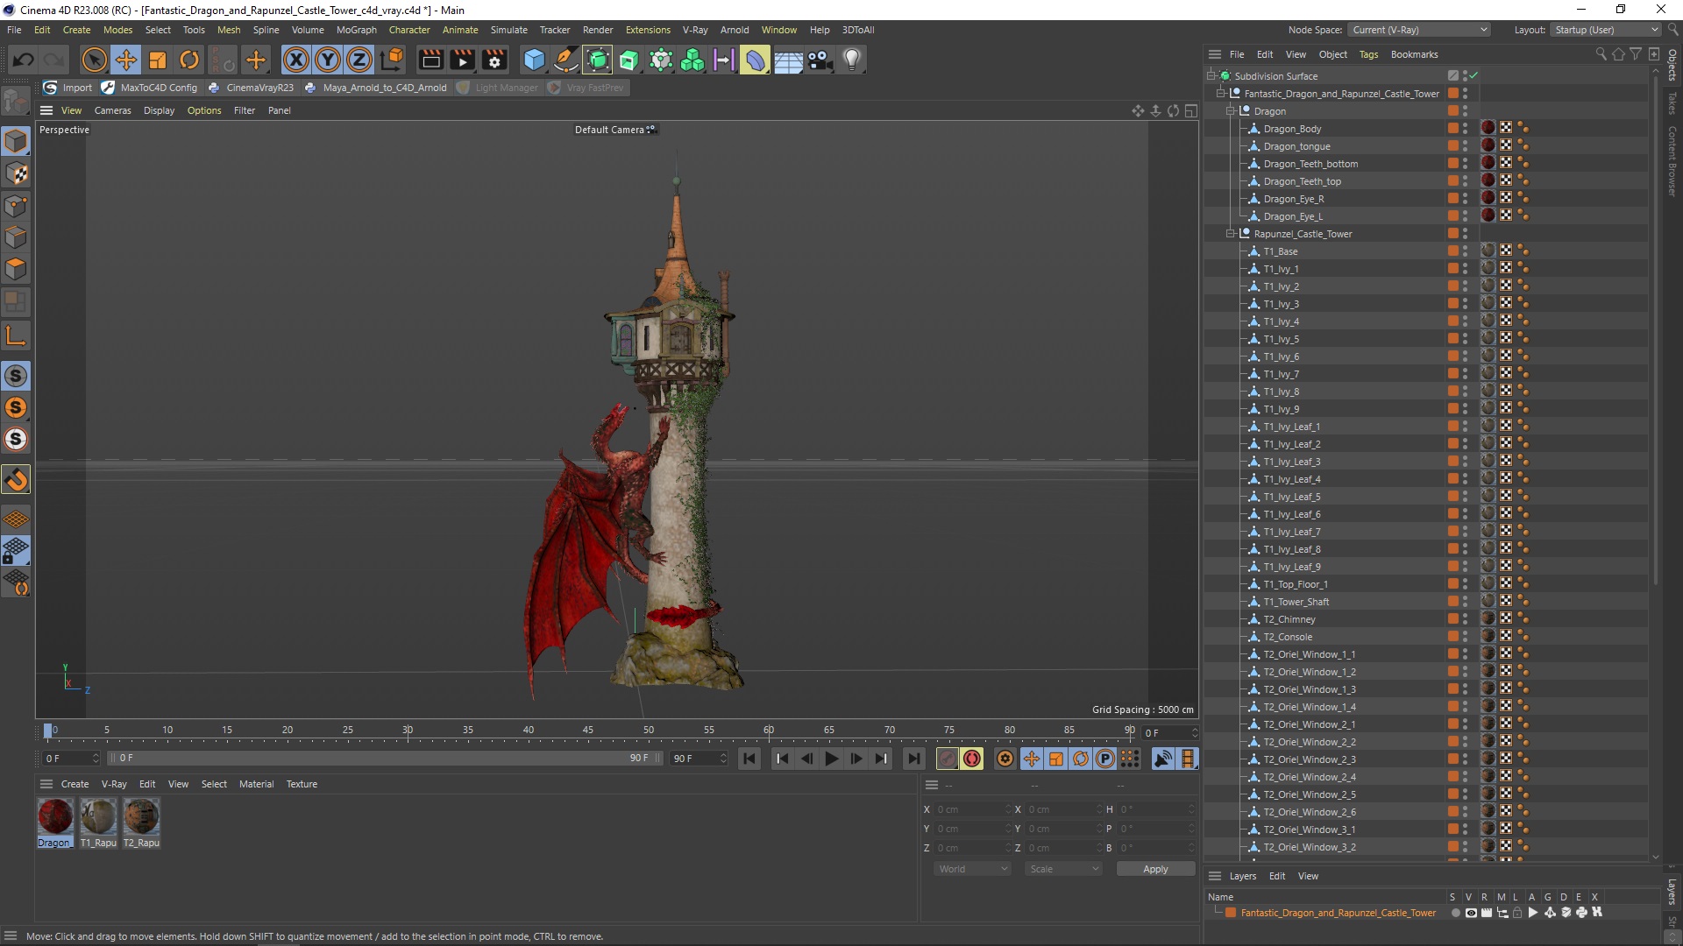Open the Layout dropdown

[1605, 30]
